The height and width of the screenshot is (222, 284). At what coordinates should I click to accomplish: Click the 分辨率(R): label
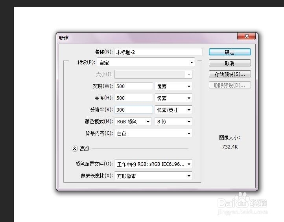click(101, 110)
